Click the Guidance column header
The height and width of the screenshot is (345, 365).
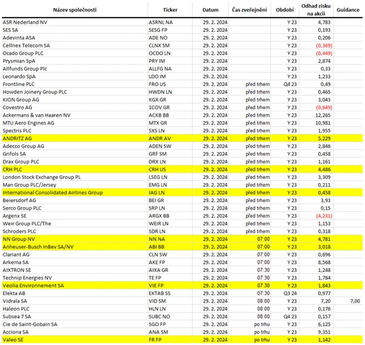point(348,10)
